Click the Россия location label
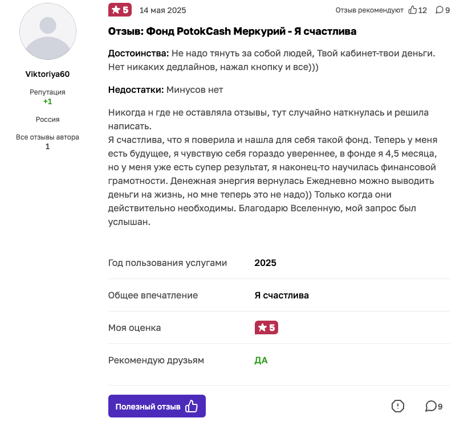This screenshot has height=426, width=468. pyautogui.click(x=47, y=120)
